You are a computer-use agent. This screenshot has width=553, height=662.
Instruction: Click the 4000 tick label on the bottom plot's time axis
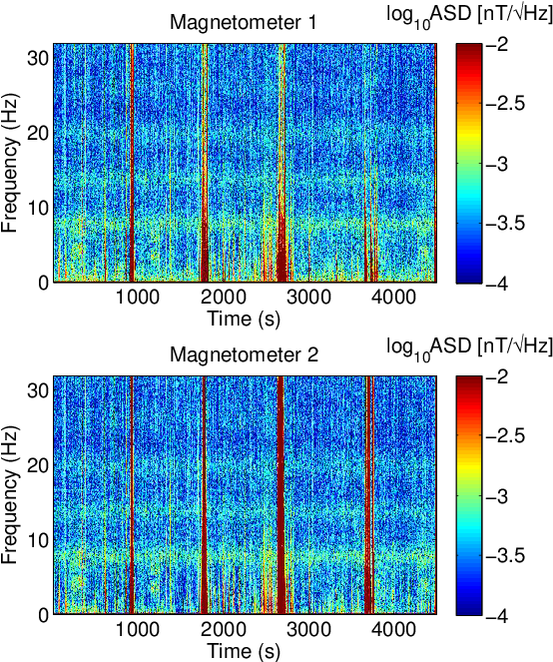point(394,629)
